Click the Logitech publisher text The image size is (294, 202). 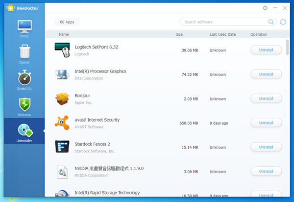pos(82,54)
